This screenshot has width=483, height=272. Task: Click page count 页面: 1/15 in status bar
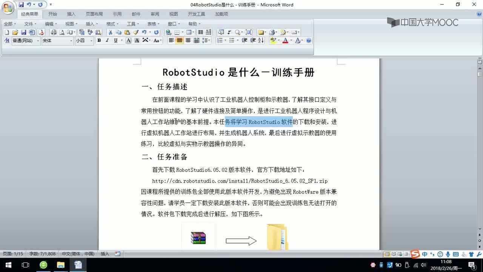click(x=13, y=254)
